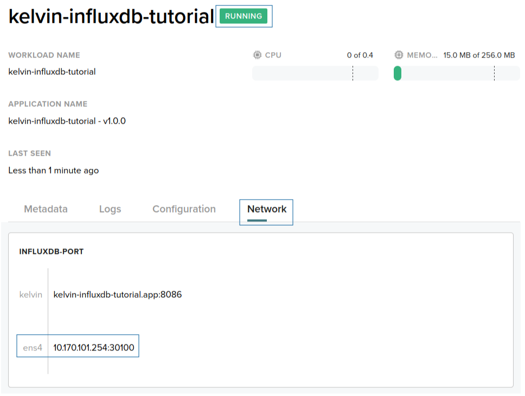
Task: Click the INFLUXDB-PORT heading
Action: coord(51,252)
